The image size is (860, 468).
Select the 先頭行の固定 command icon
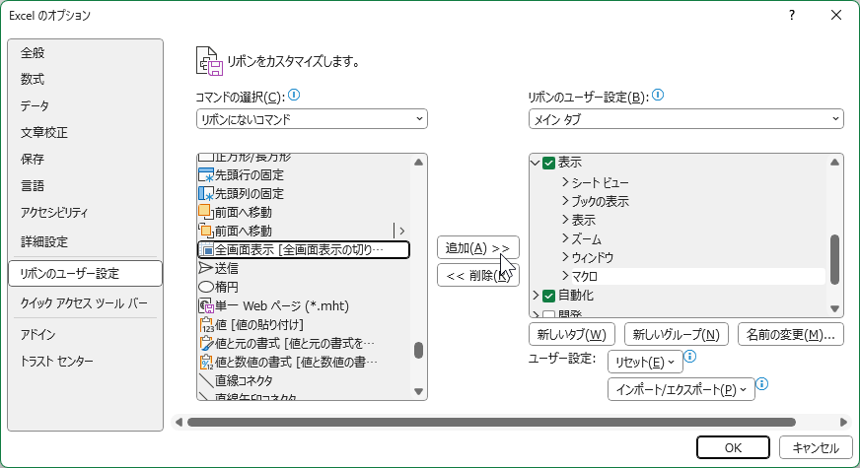206,175
